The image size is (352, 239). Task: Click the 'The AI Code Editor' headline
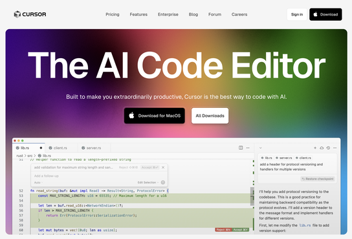click(177, 65)
